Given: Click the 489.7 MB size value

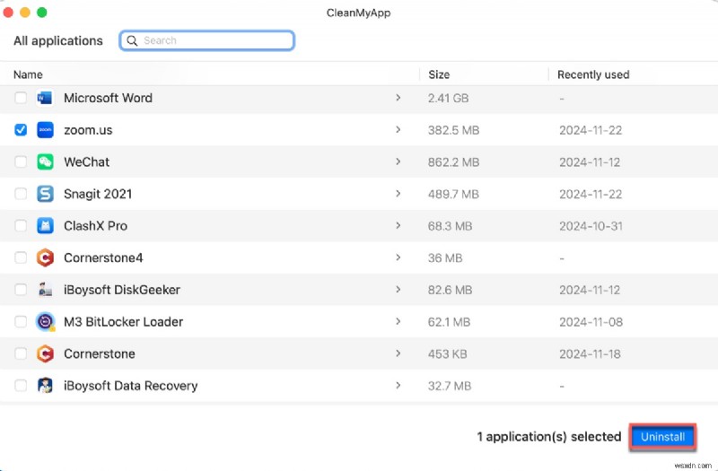Looking at the screenshot, I should click(x=453, y=195).
